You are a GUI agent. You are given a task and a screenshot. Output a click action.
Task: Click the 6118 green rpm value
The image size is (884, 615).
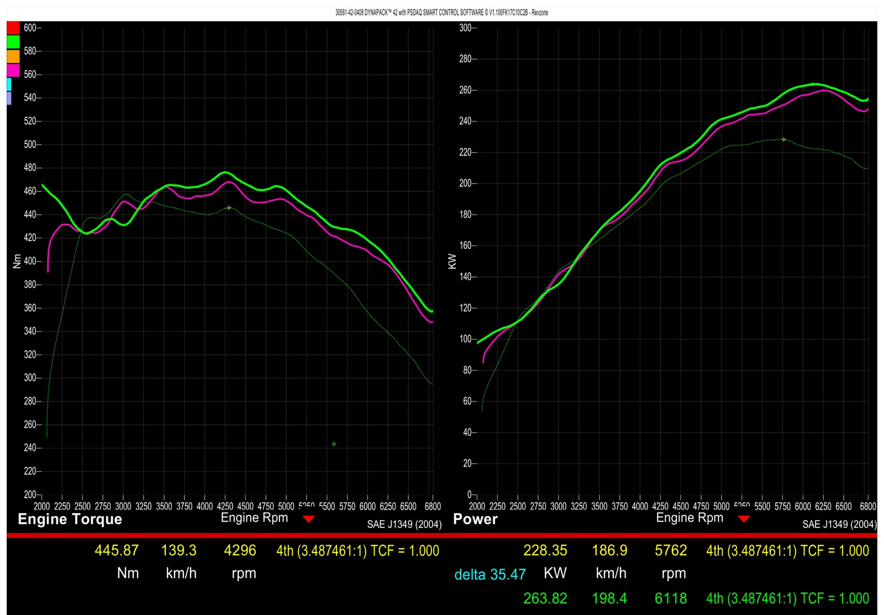coord(671,598)
